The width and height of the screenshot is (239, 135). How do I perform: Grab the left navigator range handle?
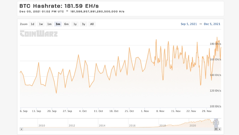(x=214, y=123)
